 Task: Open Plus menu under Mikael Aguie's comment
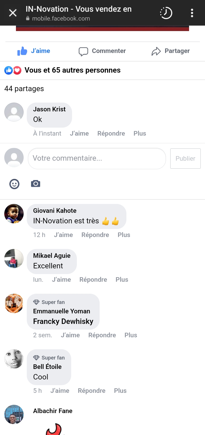(122, 280)
